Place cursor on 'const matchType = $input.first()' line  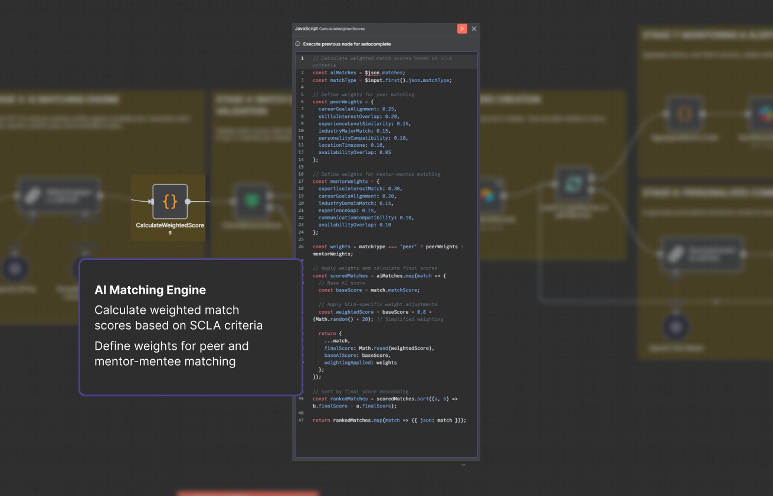[382, 80]
